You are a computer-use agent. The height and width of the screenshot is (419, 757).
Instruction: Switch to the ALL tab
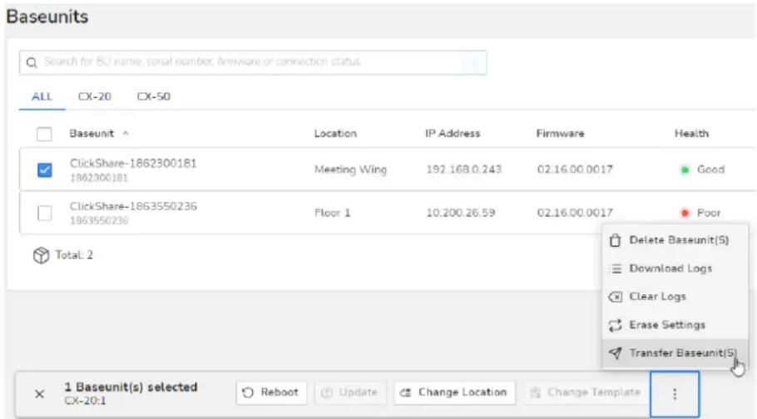coord(42,96)
